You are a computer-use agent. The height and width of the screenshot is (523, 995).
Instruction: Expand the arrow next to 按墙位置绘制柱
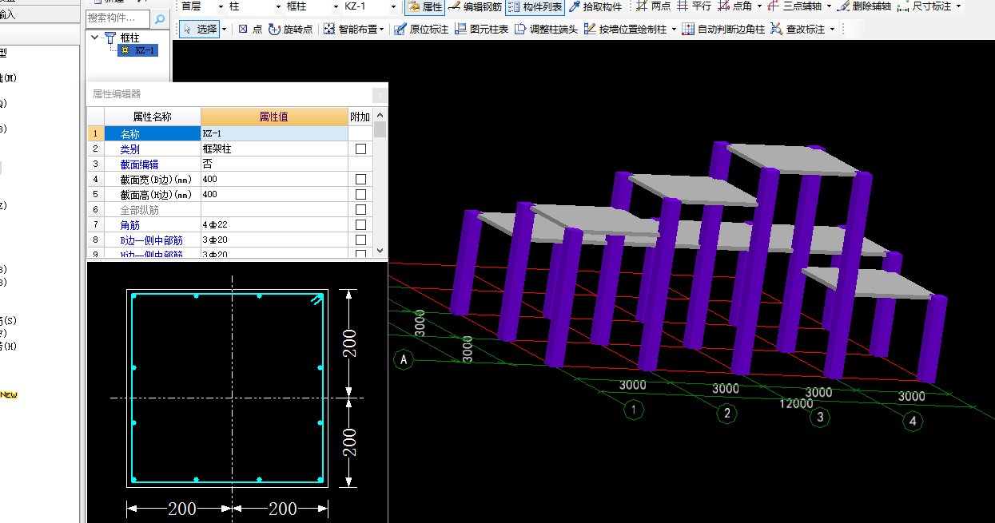click(675, 29)
